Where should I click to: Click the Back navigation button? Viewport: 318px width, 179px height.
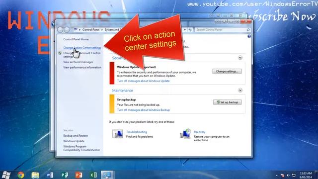60,30
